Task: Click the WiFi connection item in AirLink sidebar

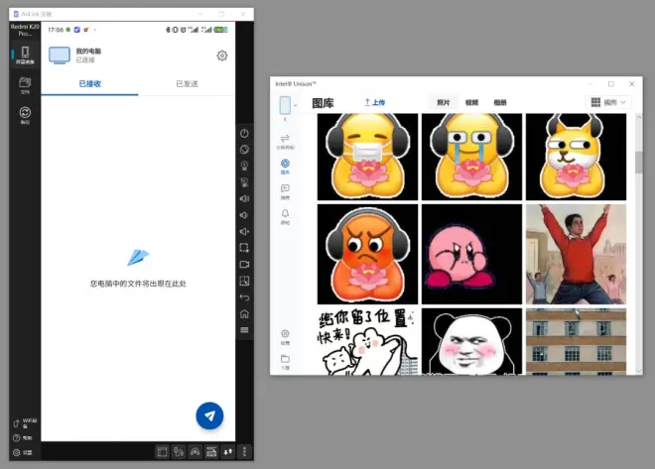Action: coord(25,423)
